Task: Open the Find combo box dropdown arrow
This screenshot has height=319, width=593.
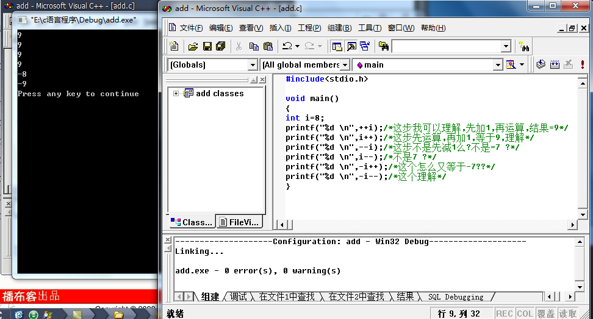Action: (x=506, y=46)
